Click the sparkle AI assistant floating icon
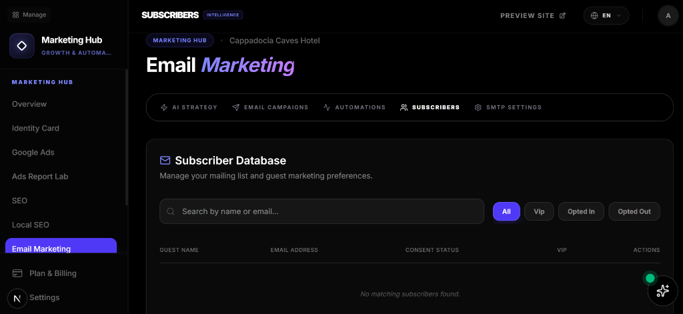The width and height of the screenshot is (683, 314). [x=662, y=291]
